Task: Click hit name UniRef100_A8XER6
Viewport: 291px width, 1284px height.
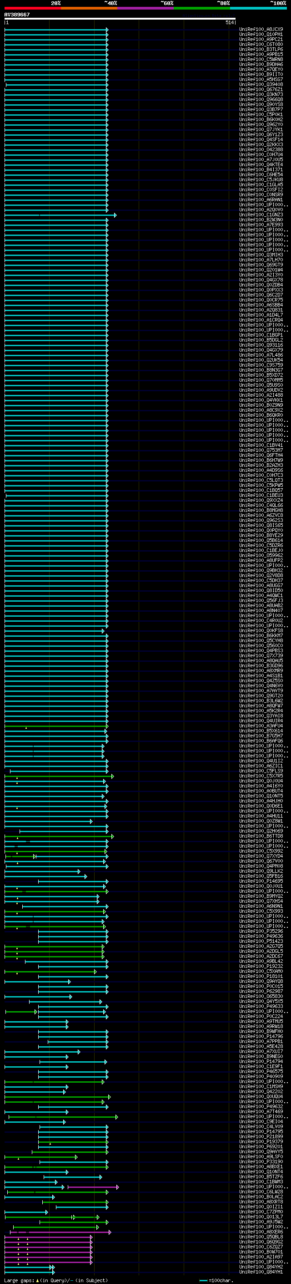Action: click(261, 1231)
